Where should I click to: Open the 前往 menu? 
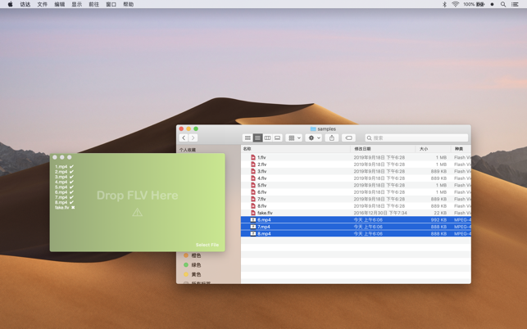[x=93, y=4]
